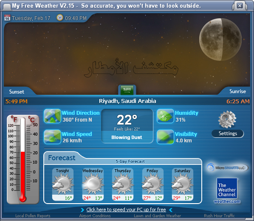Click the Settings button

(228, 133)
